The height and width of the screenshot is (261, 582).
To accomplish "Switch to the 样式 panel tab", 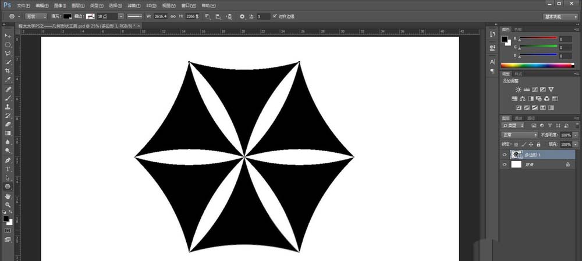I will [519, 74].
